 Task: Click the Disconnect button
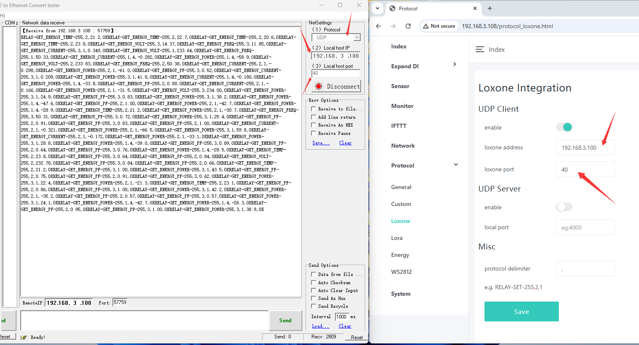(x=336, y=86)
